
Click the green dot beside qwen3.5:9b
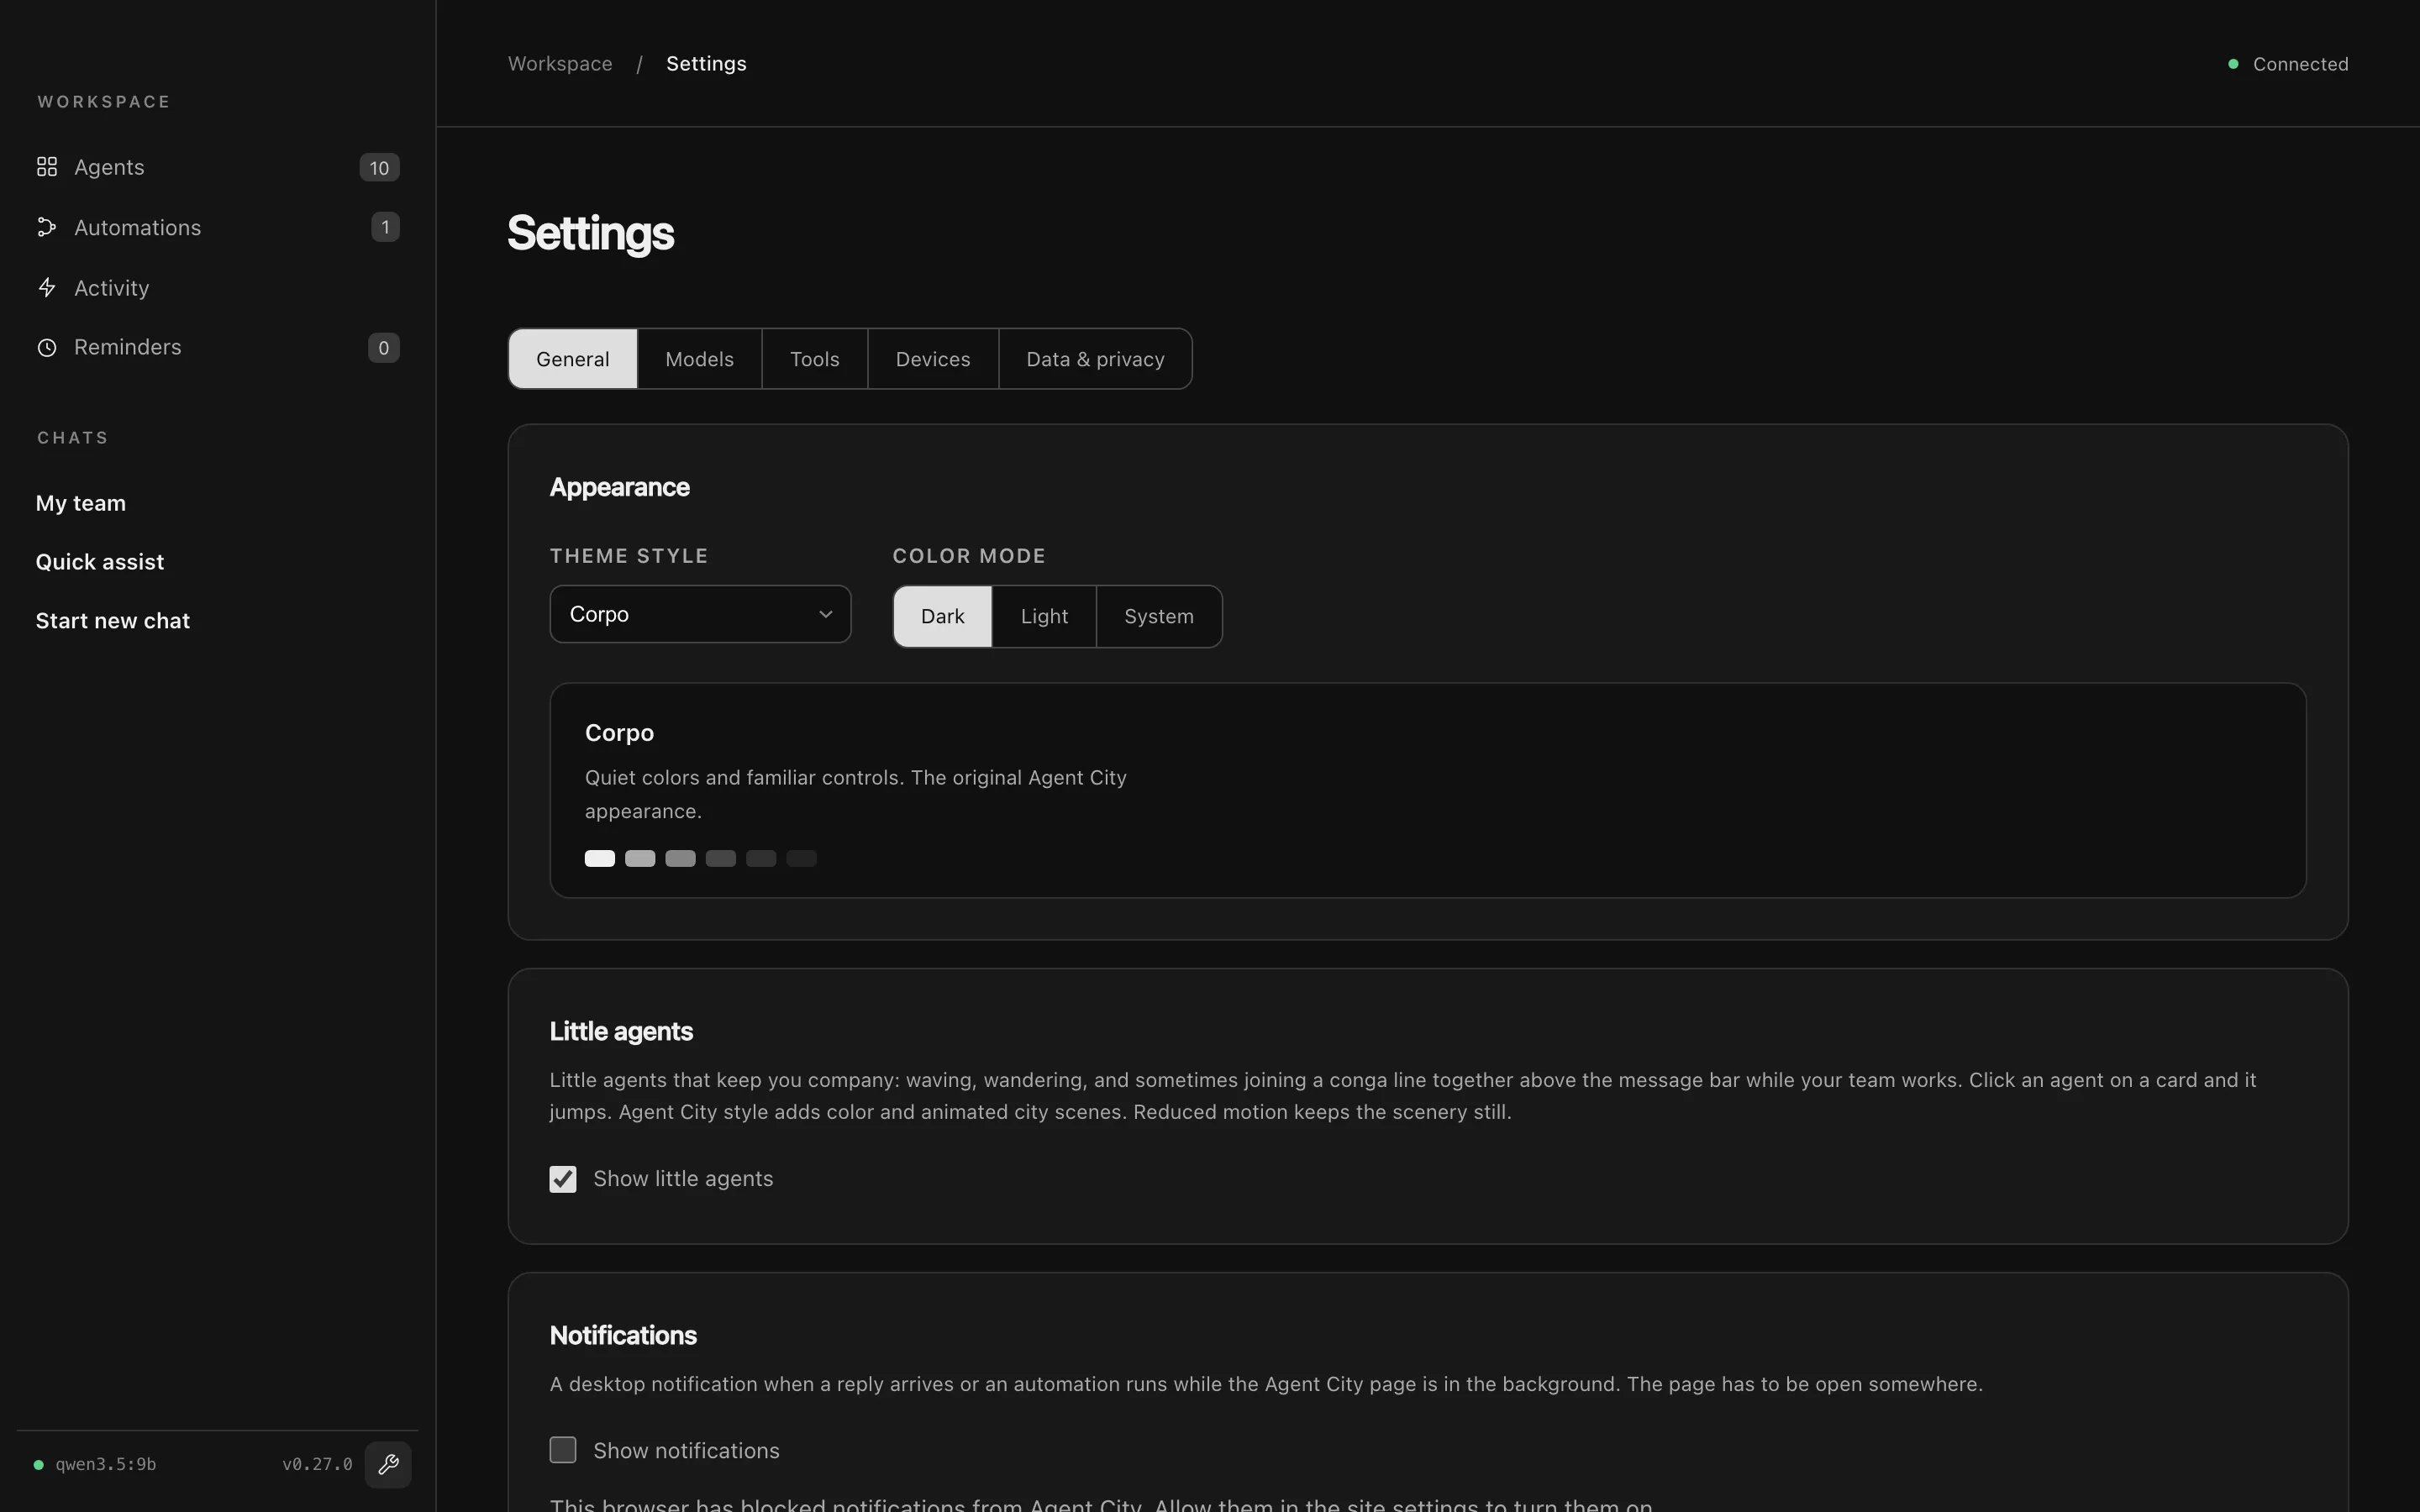[x=39, y=1465]
